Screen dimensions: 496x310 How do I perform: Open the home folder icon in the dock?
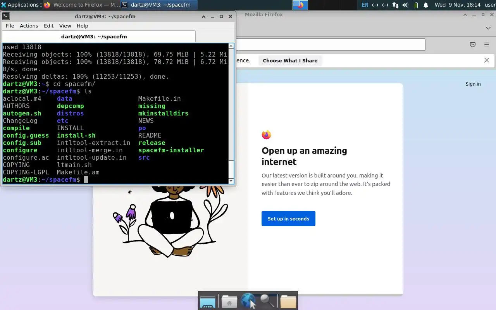[x=229, y=301]
